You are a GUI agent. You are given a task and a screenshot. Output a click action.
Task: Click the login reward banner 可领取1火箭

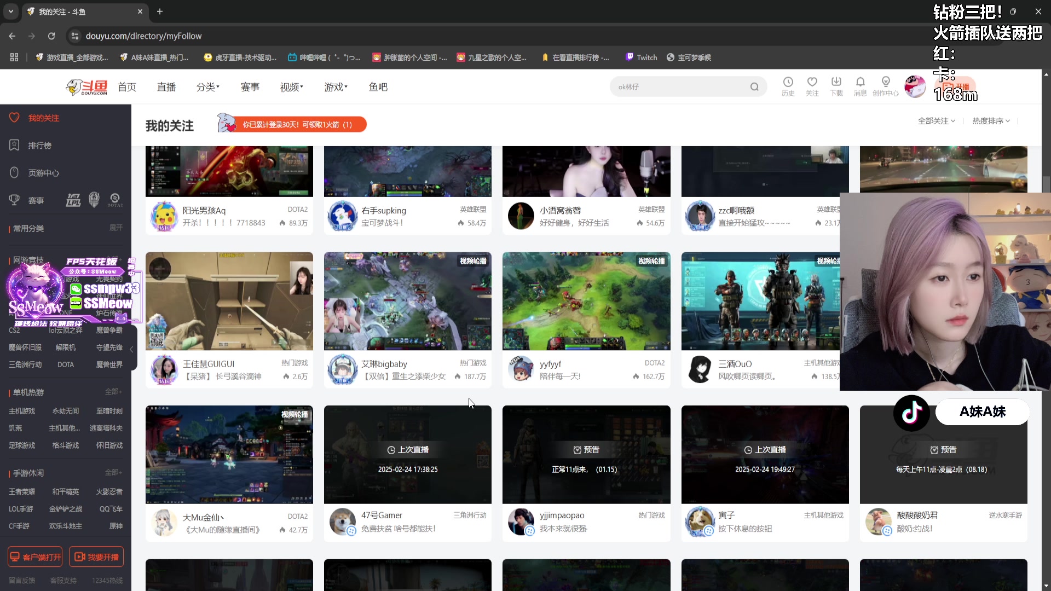(292, 124)
